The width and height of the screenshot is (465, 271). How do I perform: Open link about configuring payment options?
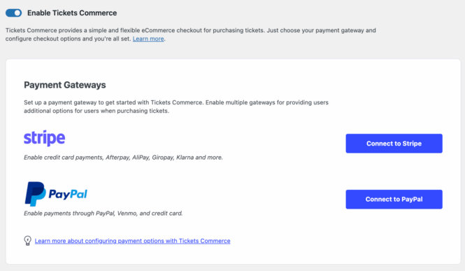[133, 241]
